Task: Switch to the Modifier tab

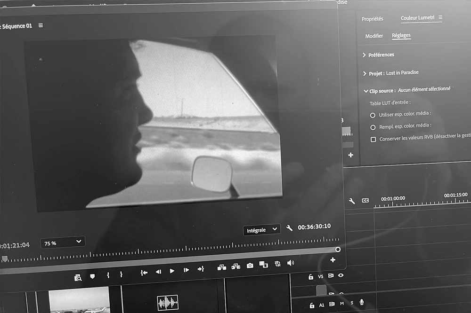Action: pos(374,36)
